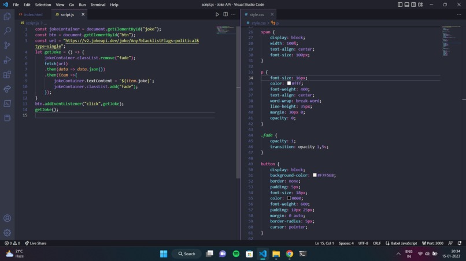Viewport: 466px width, 261px height.
Task: Click Live Share in status bar
Action: tap(36, 243)
